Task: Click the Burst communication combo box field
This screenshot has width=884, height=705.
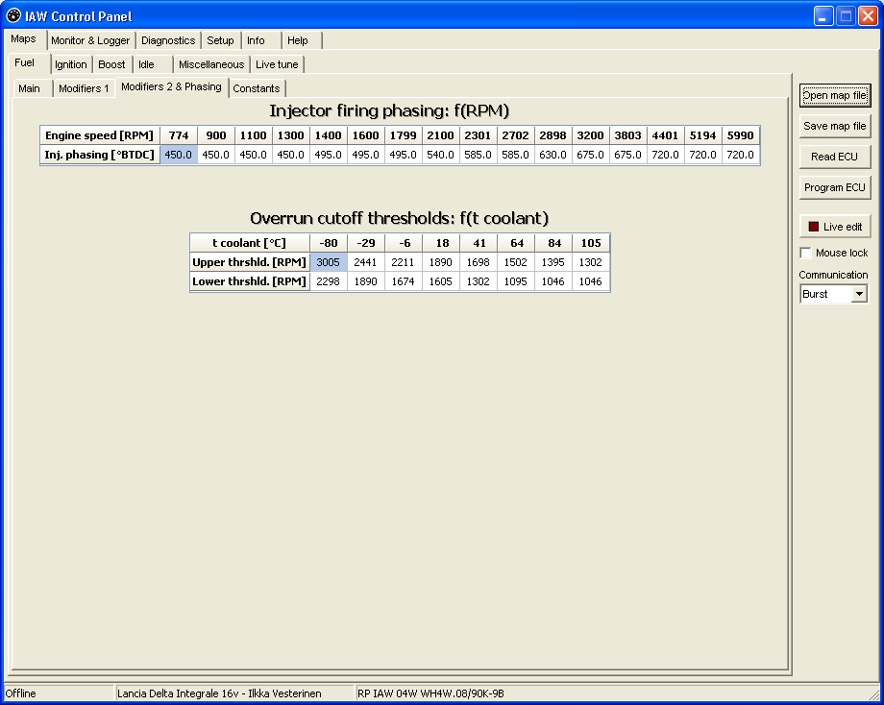Action: (x=833, y=294)
